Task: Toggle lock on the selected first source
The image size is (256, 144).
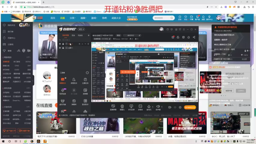Action: click(x=63, y=44)
